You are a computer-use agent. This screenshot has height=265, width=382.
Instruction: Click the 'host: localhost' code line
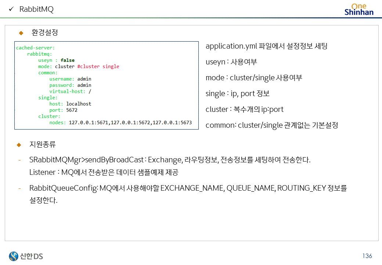click(x=70, y=104)
